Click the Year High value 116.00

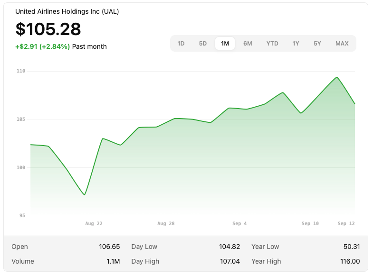[350, 261]
